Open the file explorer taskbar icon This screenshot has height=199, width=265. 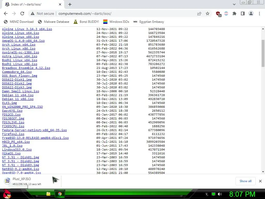pos(48,194)
